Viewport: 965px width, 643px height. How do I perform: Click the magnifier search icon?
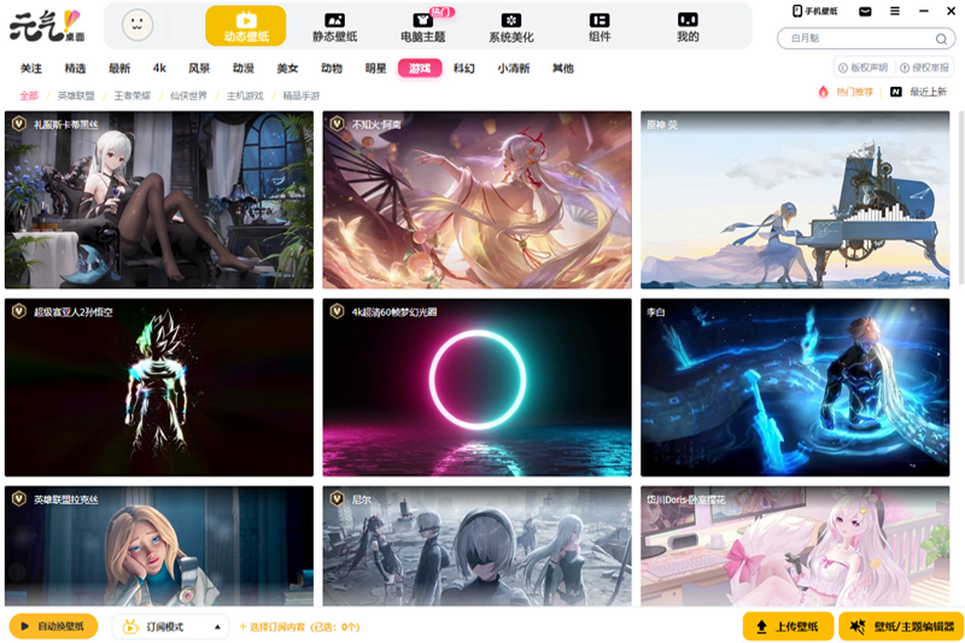point(940,39)
